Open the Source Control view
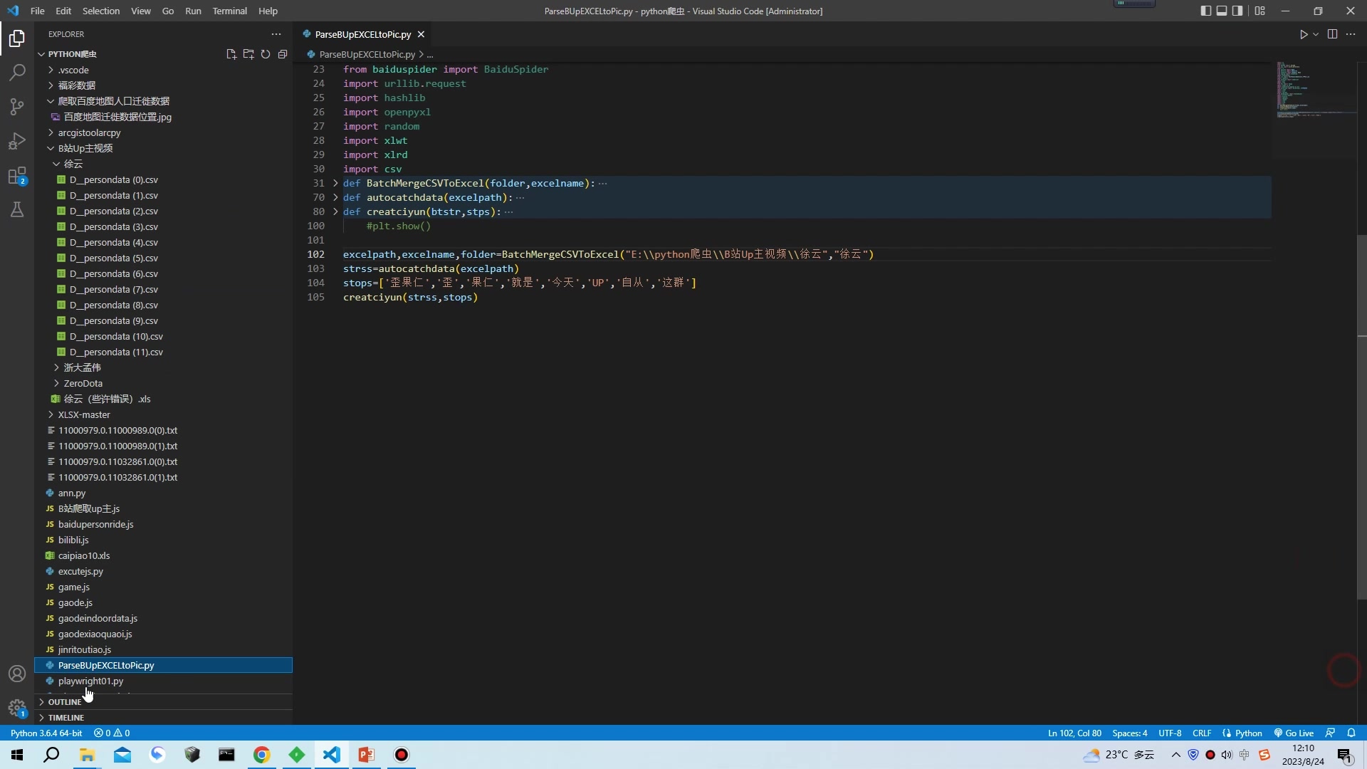The image size is (1367, 769). click(17, 107)
